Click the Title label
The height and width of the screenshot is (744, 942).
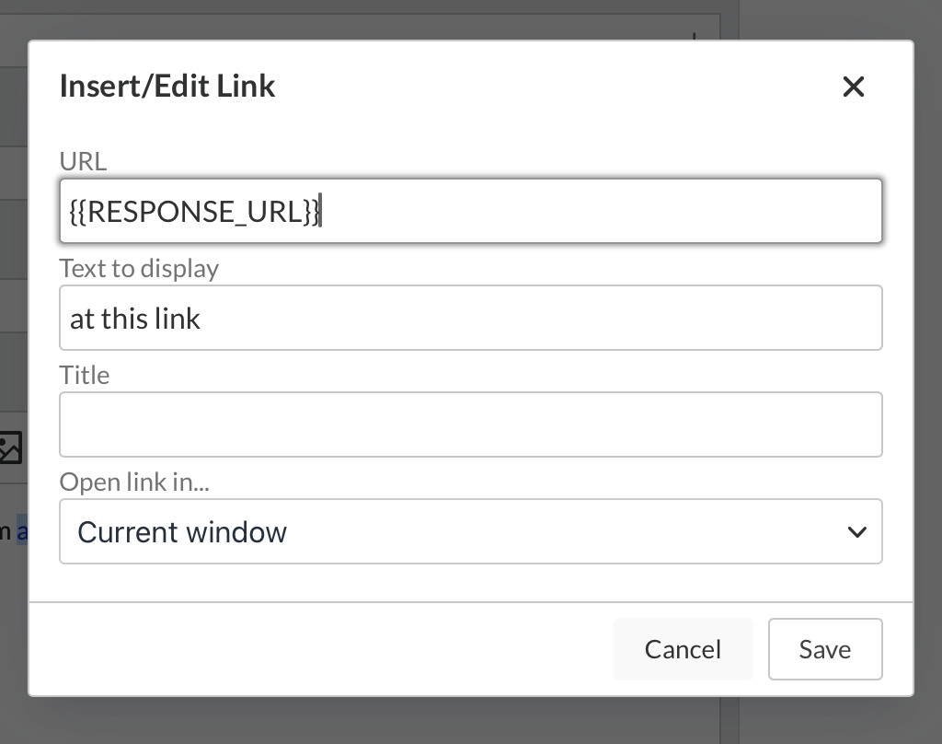[x=84, y=375]
